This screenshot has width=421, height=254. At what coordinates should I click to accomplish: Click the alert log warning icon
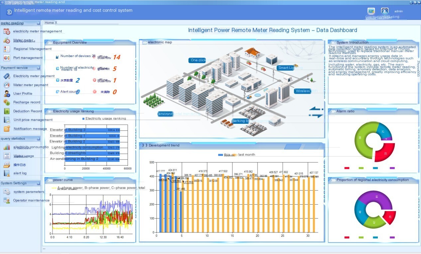click(7, 173)
